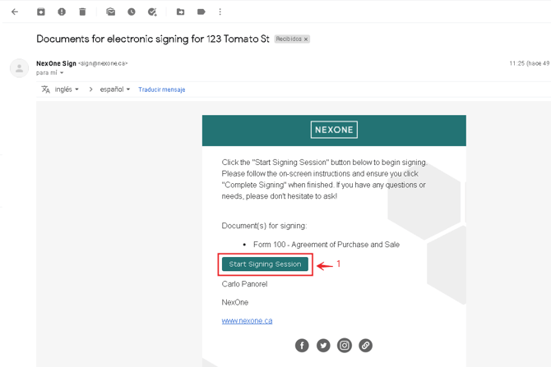The width and height of the screenshot is (551, 367).
Task: Open NexOne's Facebook page icon
Action: (302, 346)
